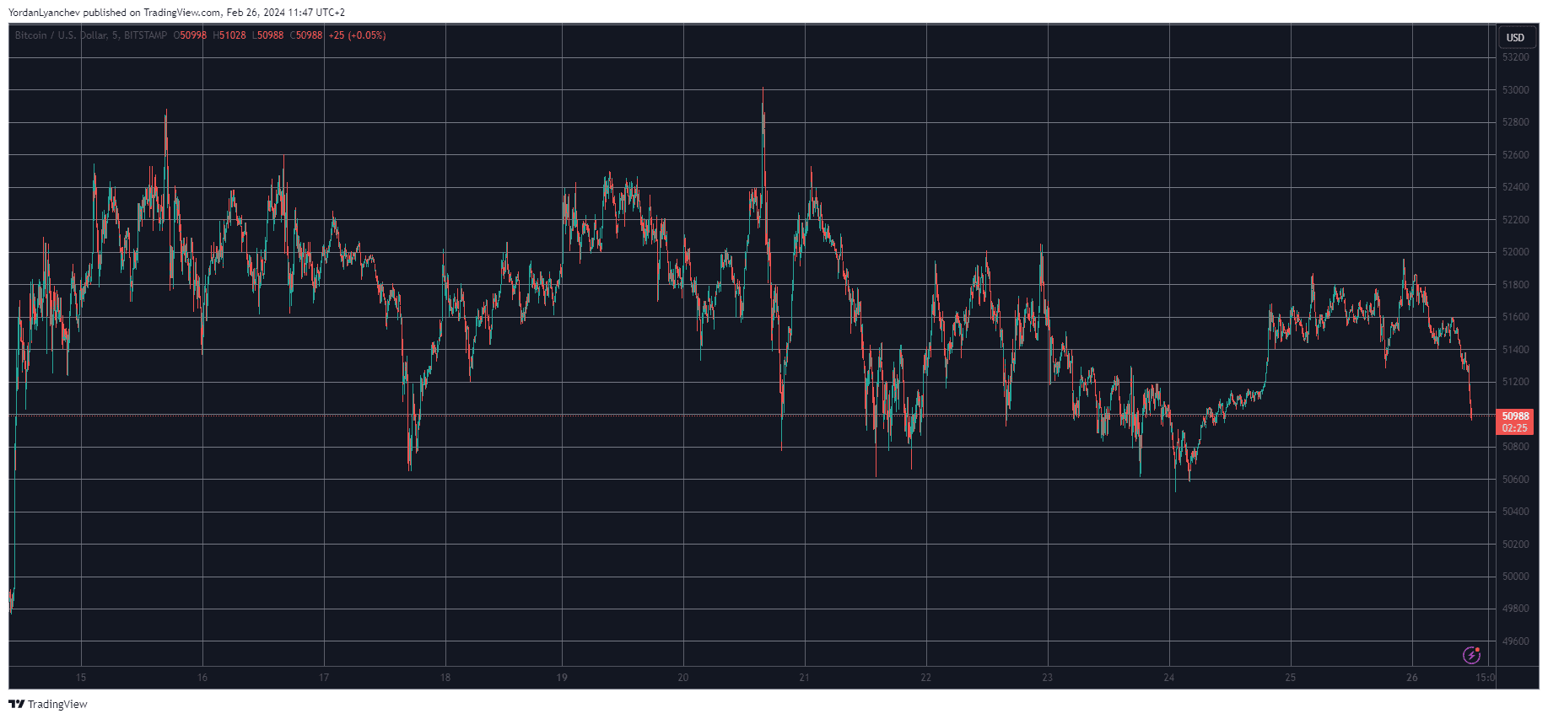Click the 49800 price axis label
The height and width of the screenshot is (719, 1548).
click(x=1515, y=609)
